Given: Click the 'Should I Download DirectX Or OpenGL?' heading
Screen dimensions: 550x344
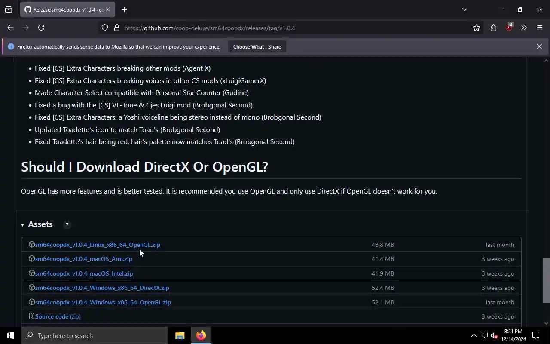Looking at the screenshot, I should (x=144, y=167).
